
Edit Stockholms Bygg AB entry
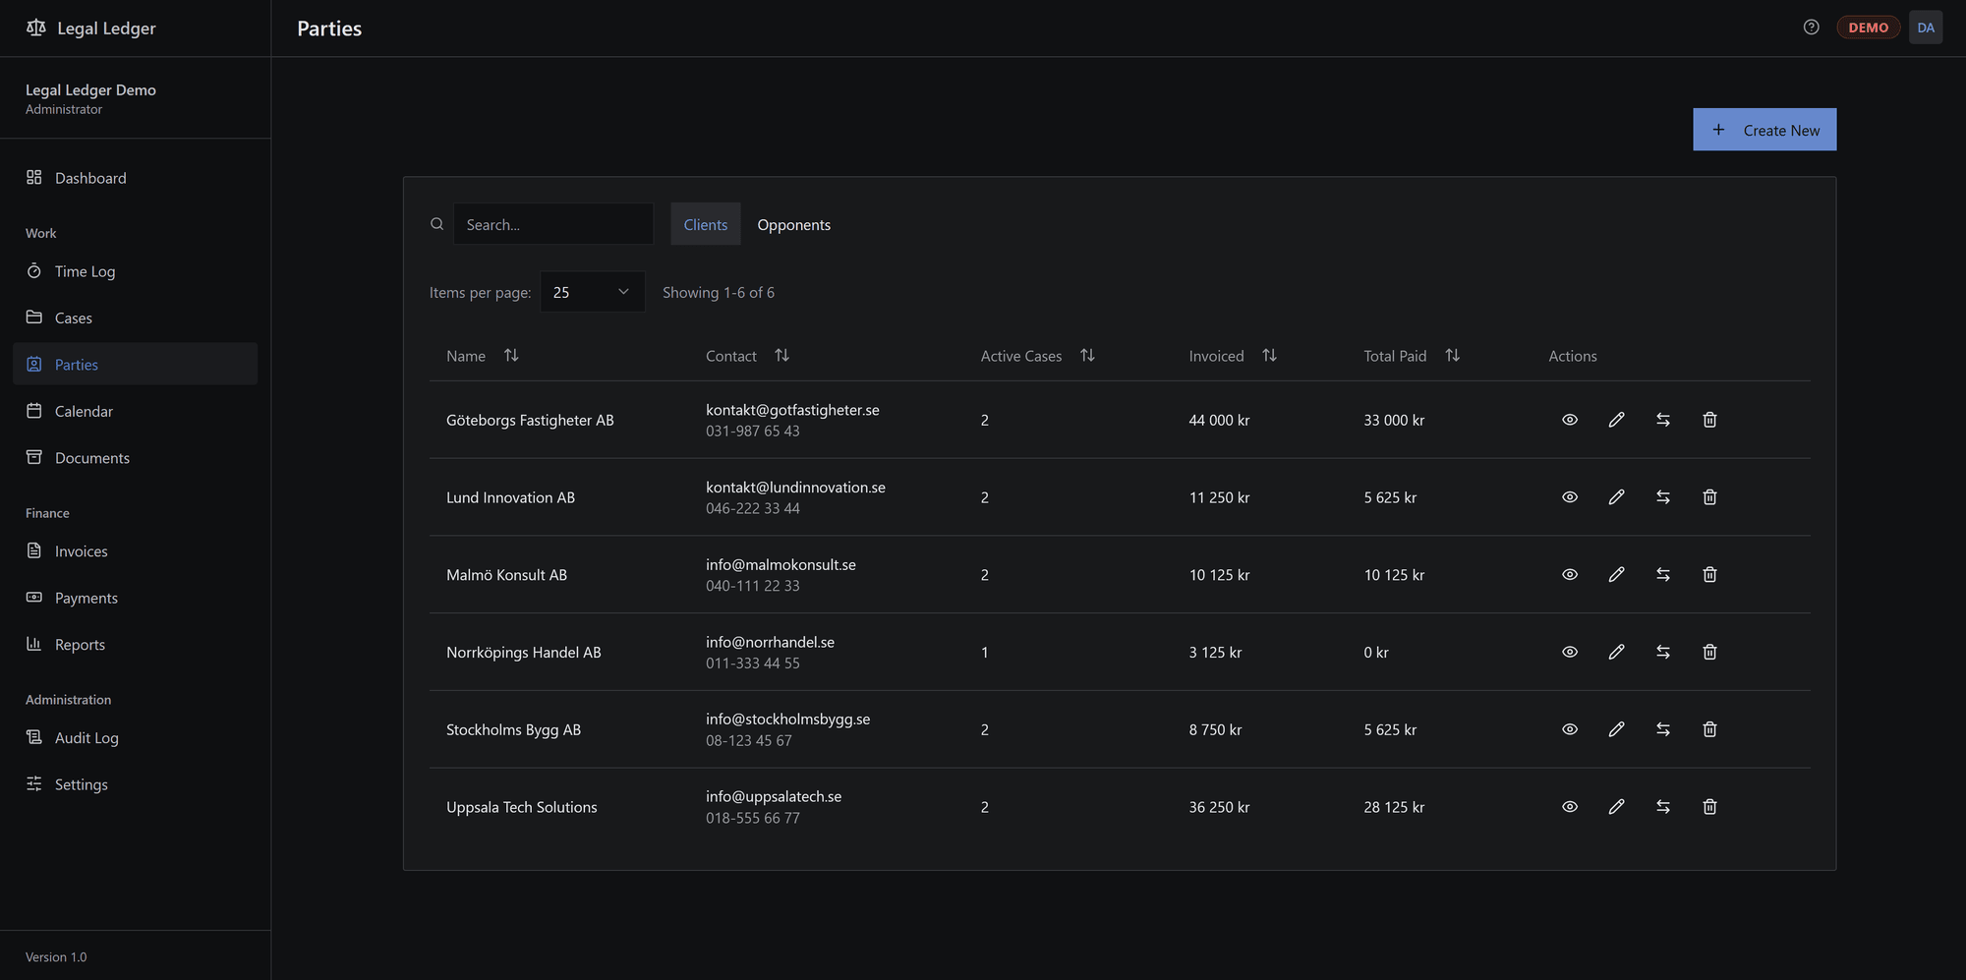point(1616,729)
